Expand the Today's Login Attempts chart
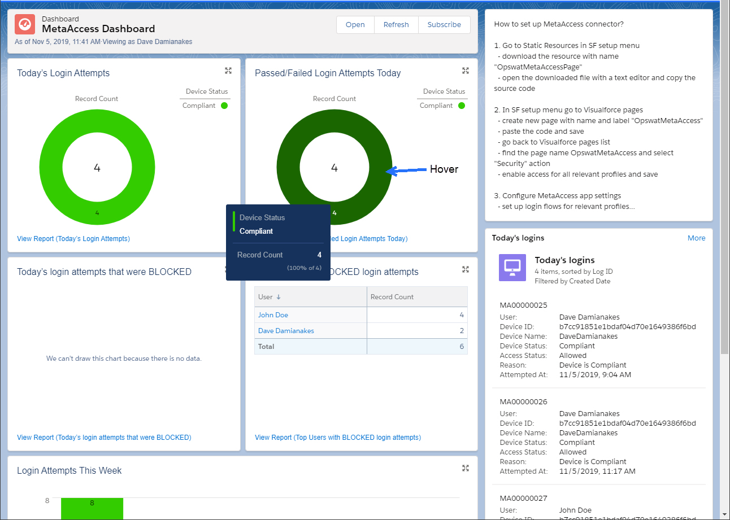This screenshot has width=730, height=520. click(x=228, y=71)
